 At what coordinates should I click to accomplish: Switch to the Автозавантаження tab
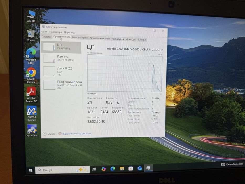point(100,38)
